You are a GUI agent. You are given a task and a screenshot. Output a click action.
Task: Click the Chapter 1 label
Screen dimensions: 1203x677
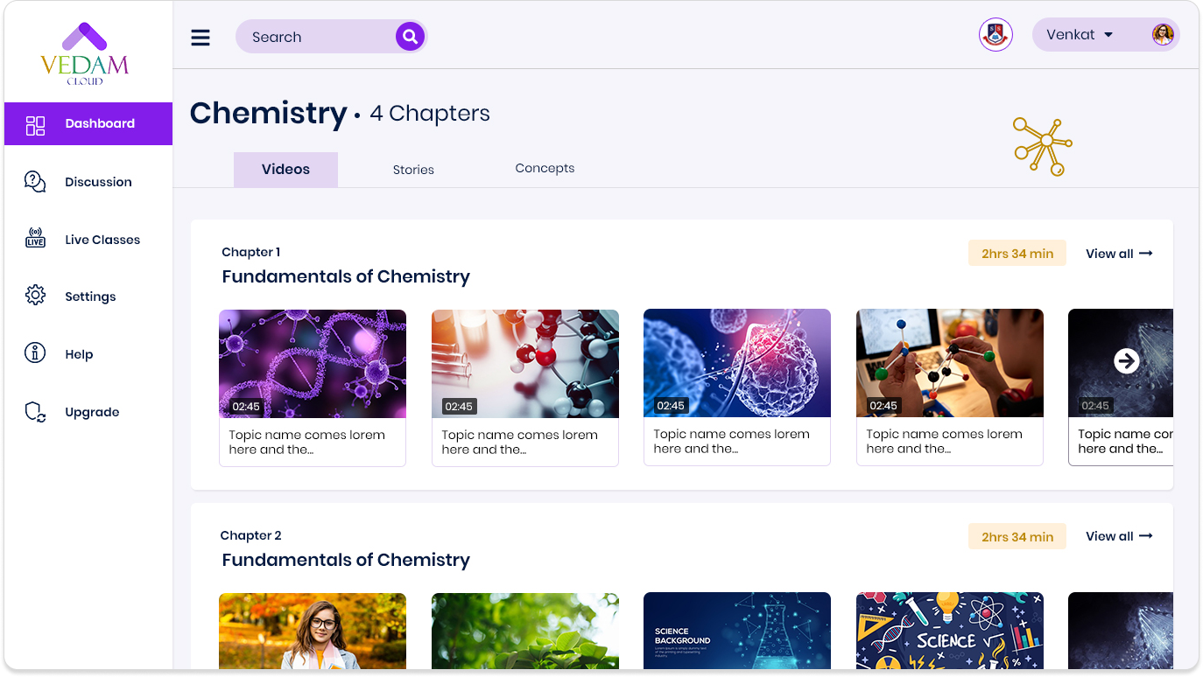(251, 252)
